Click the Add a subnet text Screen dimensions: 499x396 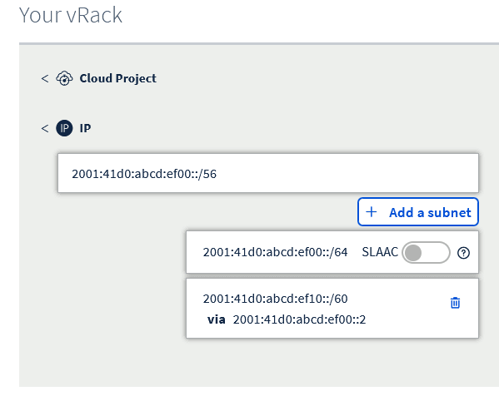point(430,213)
